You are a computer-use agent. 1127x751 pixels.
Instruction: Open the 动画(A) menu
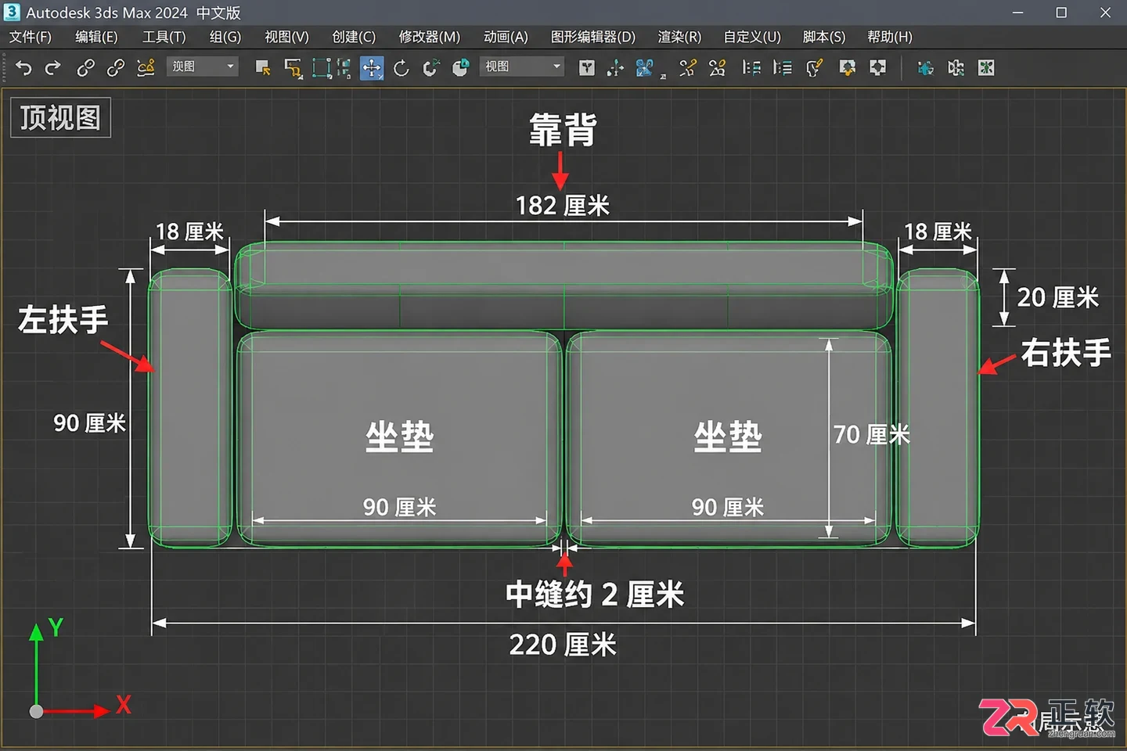506,37
